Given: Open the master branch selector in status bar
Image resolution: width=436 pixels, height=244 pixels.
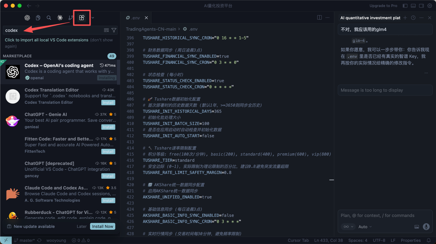Looking at the screenshot, I should click(24, 240).
